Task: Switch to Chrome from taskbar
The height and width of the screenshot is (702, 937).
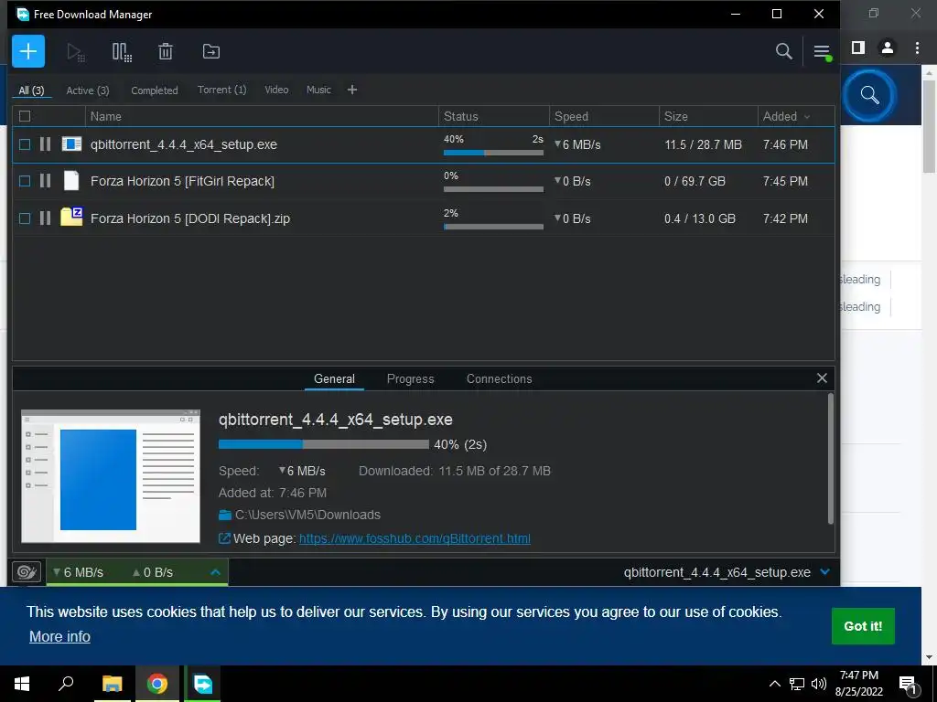Action: pos(157,684)
